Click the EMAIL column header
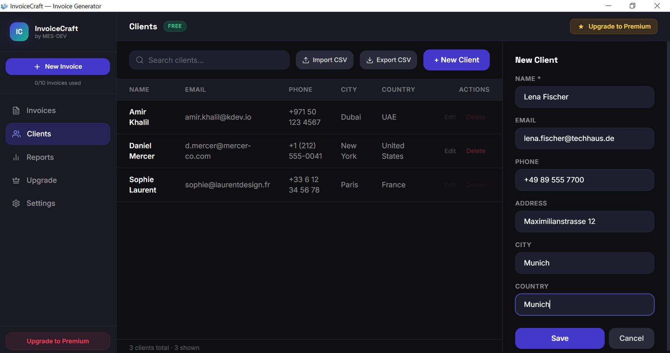 (196, 90)
